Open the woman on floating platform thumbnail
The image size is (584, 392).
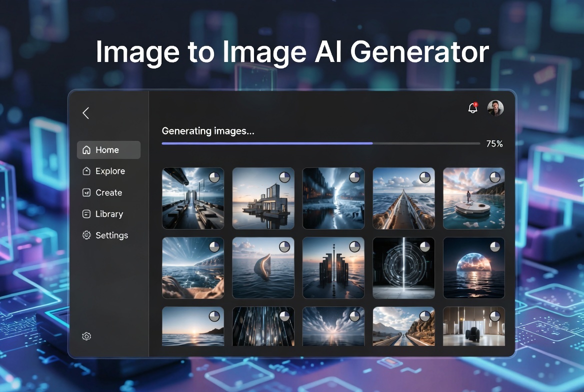(x=473, y=198)
